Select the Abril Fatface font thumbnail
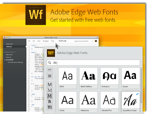The height and width of the screenshot is (114, 149). [x=89, y=78]
